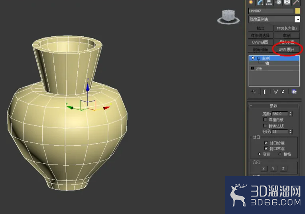Set direction with the Z button

[283, 168]
